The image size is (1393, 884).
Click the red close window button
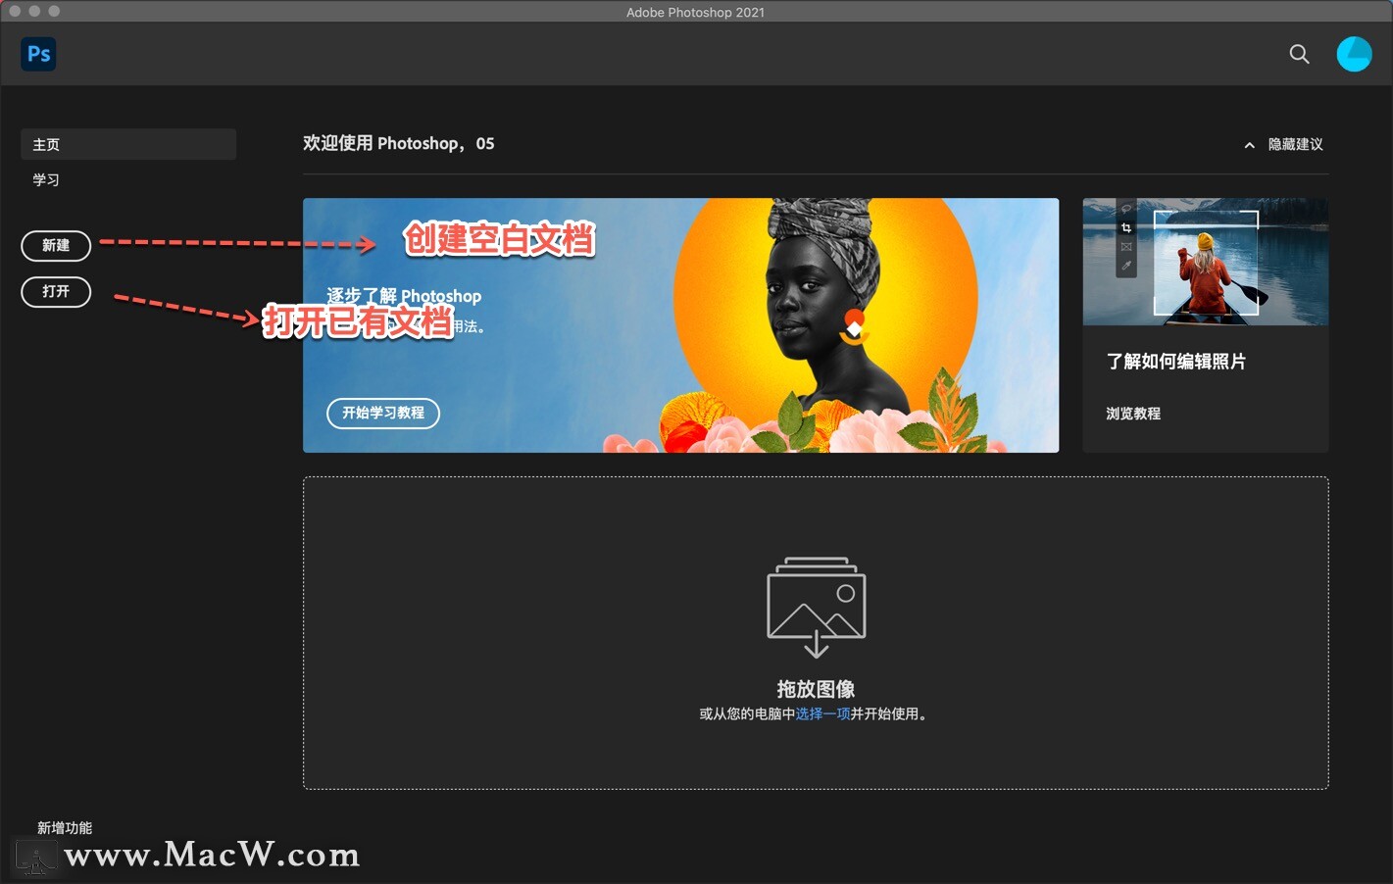point(15,11)
